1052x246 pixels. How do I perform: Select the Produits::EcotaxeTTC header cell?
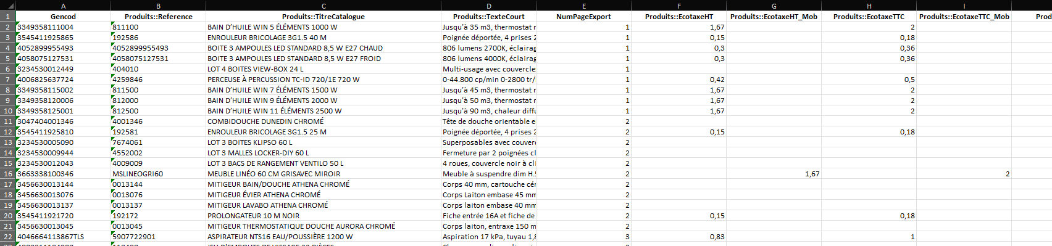click(x=869, y=17)
